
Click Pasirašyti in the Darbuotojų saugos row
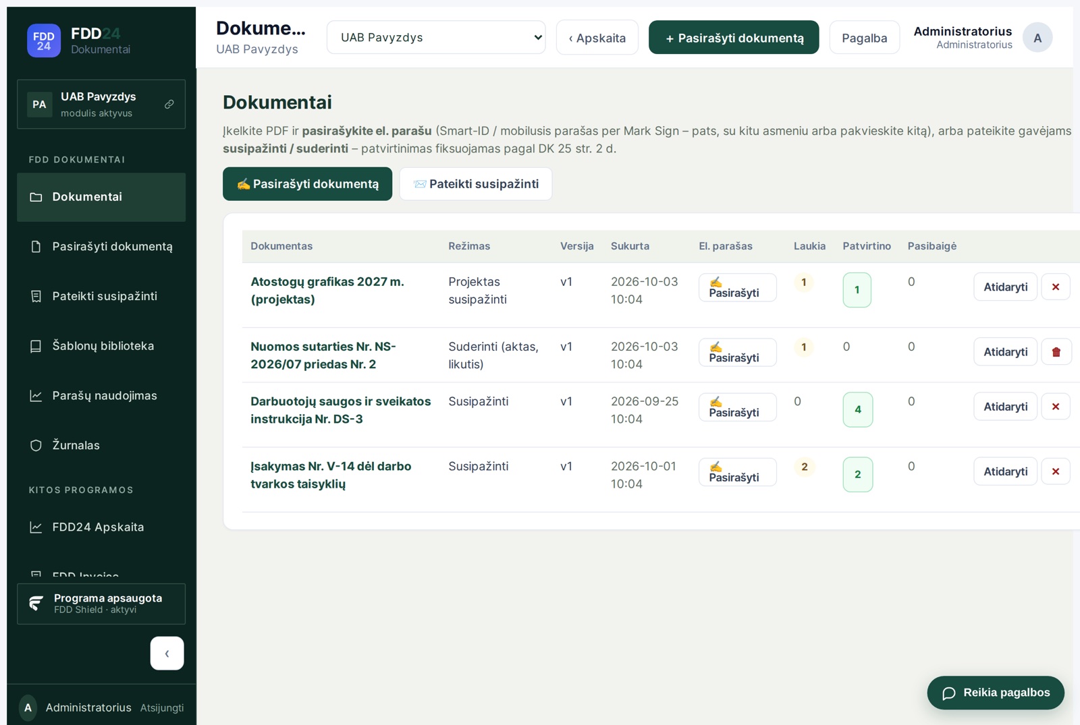pos(737,407)
